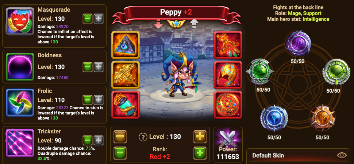Viewport: 354px width, 164px height.
Task: Increase Trickster skill level with plus
Action: click(x=99, y=140)
